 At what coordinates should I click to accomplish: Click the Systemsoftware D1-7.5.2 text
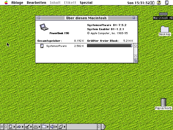(107, 25)
